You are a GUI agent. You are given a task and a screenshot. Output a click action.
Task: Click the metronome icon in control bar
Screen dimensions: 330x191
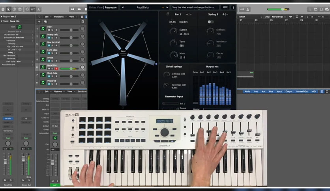coord(248,9)
